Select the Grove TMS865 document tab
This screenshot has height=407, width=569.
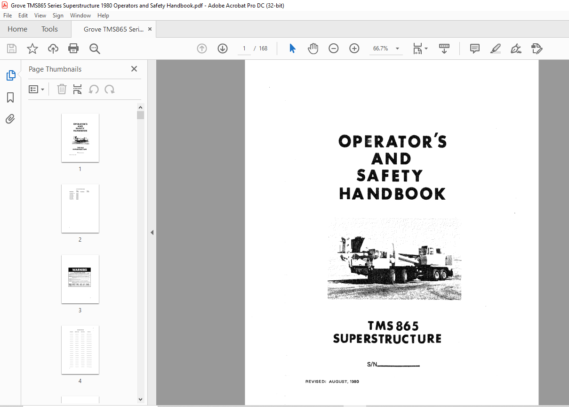point(113,29)
